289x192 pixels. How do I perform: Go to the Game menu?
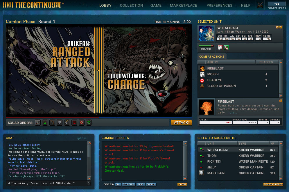point(156,5)
